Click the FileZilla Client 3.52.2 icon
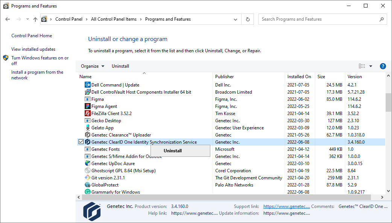This screenshot has height=223, width=392. (88, 113)
